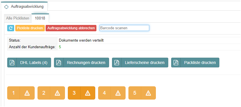This screenshot has width=241, height=107.
Task: Click the red Auftragsabwicklung abbrechen button
Action: coord(71,28)
